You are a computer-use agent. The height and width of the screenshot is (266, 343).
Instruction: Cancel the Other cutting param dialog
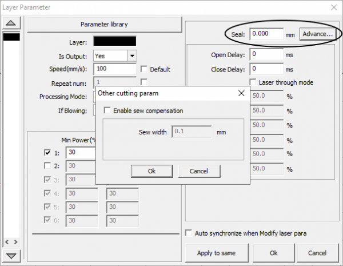tap(199, 171)
